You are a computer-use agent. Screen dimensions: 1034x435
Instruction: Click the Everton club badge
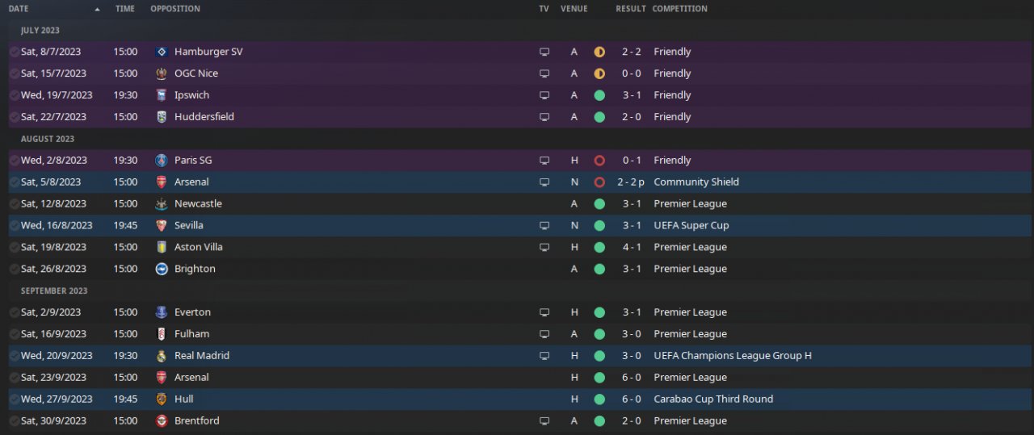pos(162,312)
